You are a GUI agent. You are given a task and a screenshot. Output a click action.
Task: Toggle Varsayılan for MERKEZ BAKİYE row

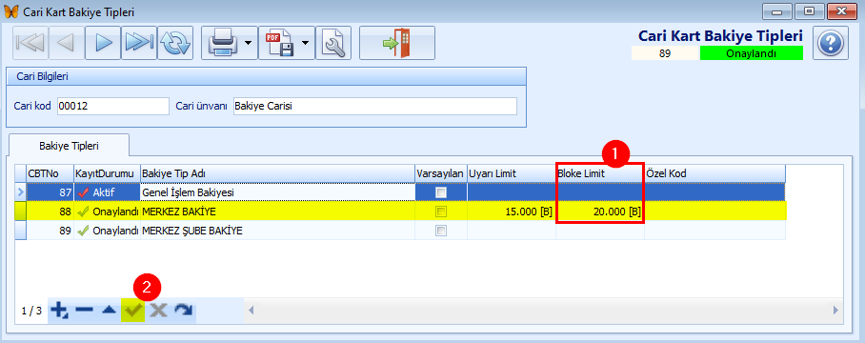coord(441,212)
